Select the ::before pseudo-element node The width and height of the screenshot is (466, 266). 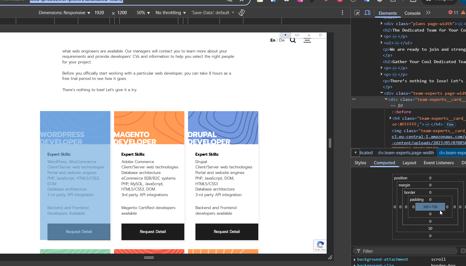click(x=401, y=112)
